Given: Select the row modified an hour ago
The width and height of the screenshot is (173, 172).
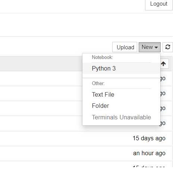Looking at the screenshot, I should point(86,153).
